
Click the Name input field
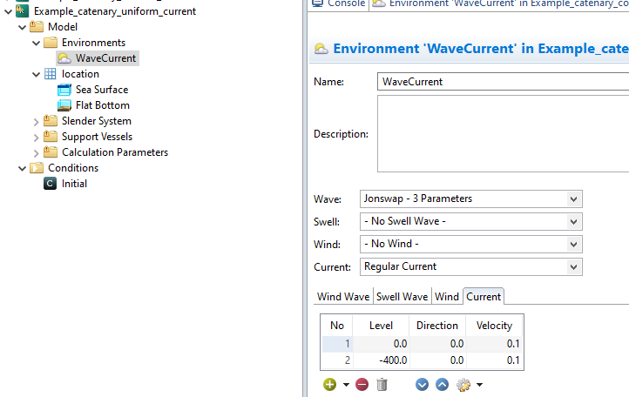tap(503, 82)
